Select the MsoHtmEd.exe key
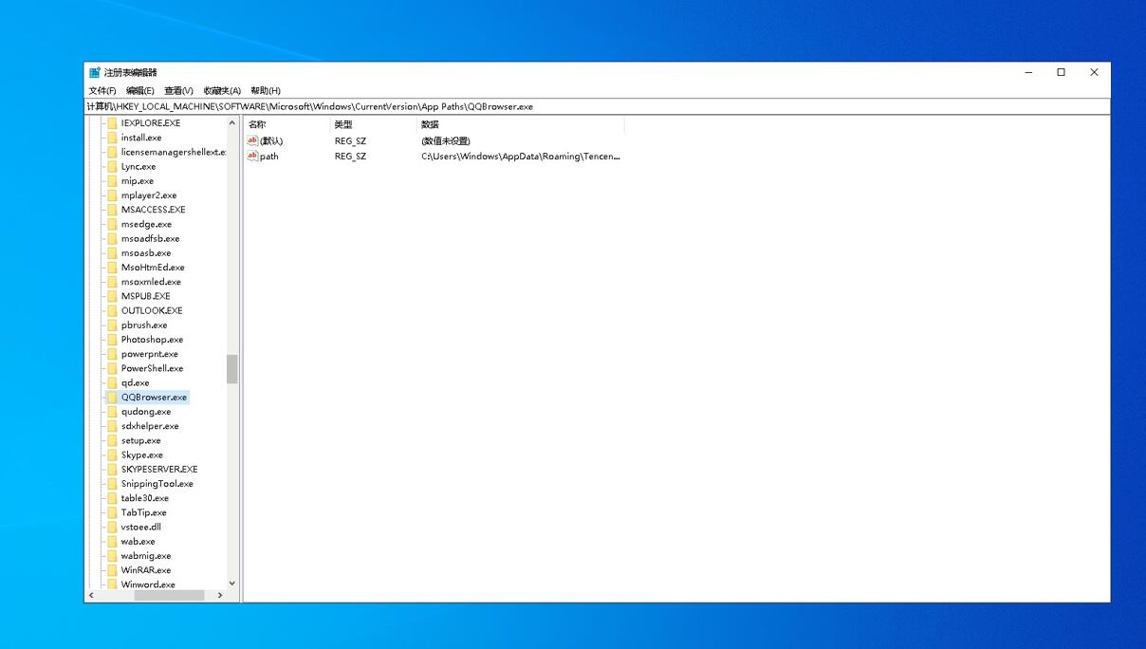 [x=153, y=268]
